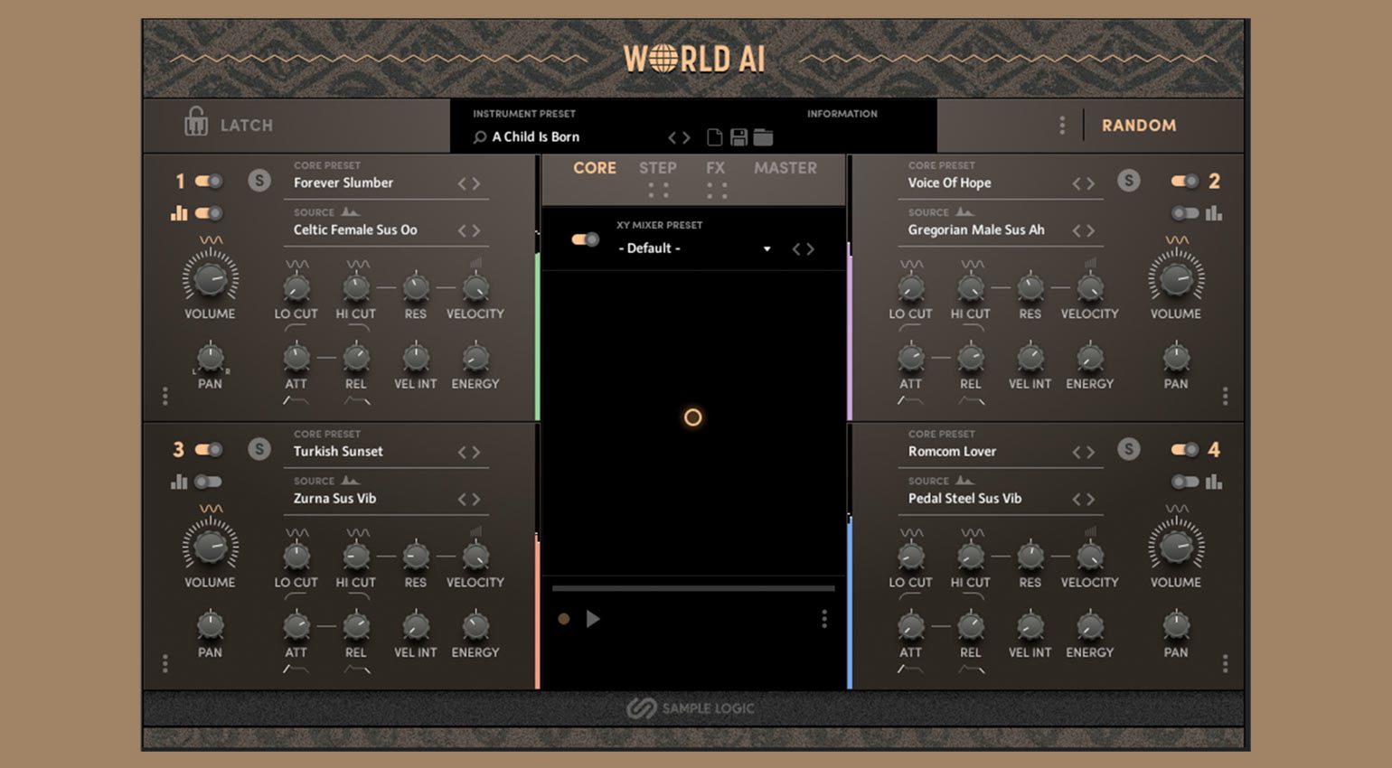Open core 4 options three-dot menu
Screen dimensions: 1392x768
coord(1225,664)
